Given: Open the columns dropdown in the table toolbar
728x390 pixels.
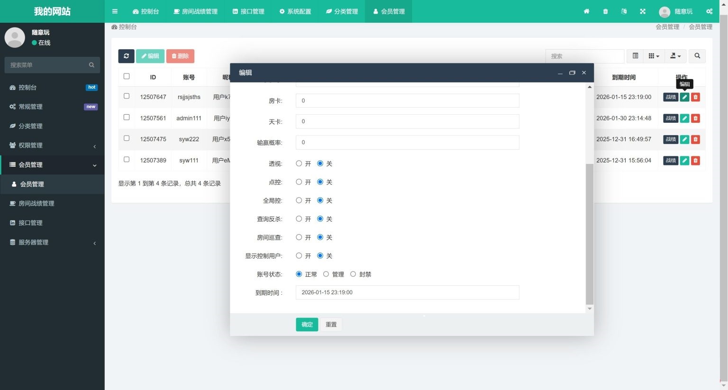Looking at the screenshot, I should 653,55.
